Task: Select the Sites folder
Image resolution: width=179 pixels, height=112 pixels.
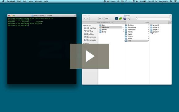Action: tap(136, 41)
